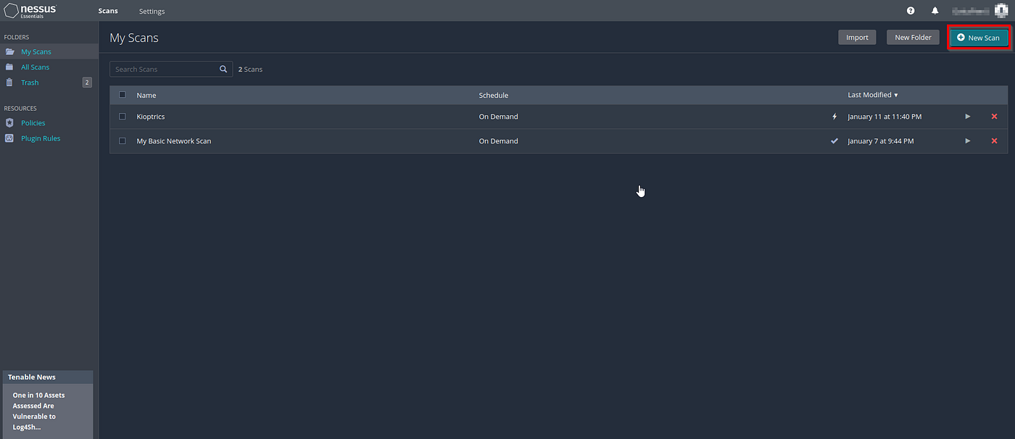
Task: Click the All Scans folder icon
Action: (x=9, y=67)
